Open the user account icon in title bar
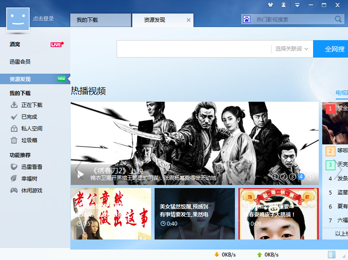 pyautogui.click(x=283, y=5)
